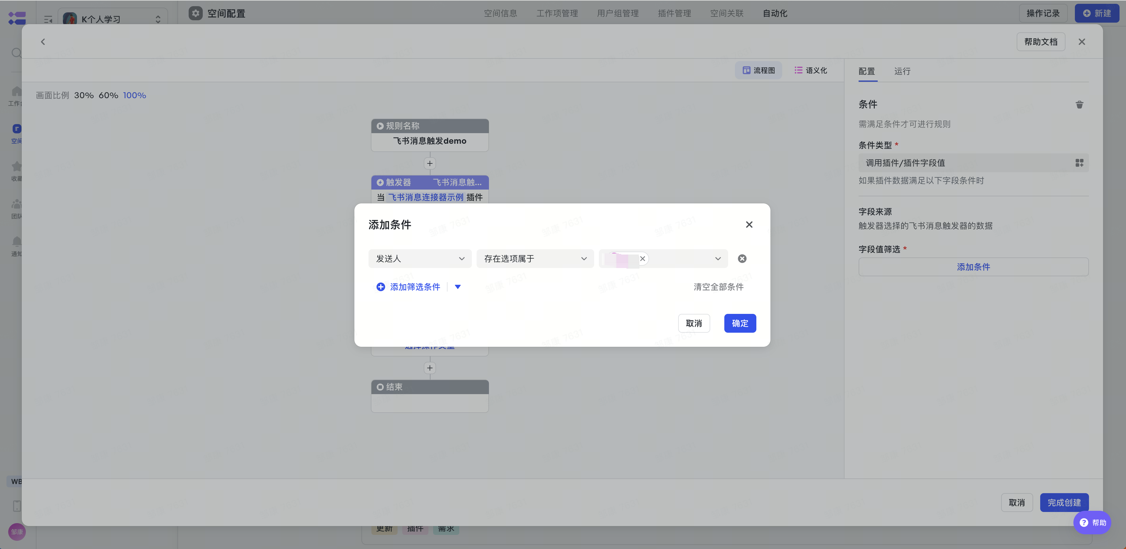Click 添加条件 in the config panel

tap(973, 267)
